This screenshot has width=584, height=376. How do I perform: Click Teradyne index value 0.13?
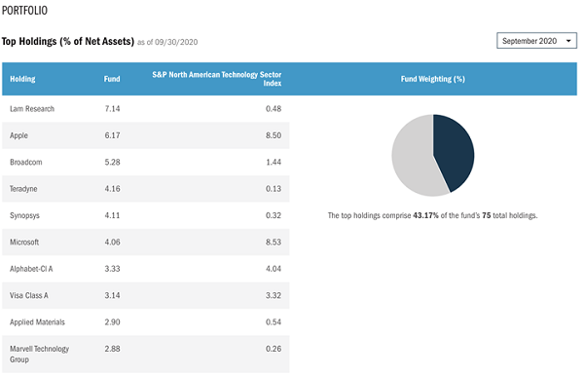click(274, 189)
